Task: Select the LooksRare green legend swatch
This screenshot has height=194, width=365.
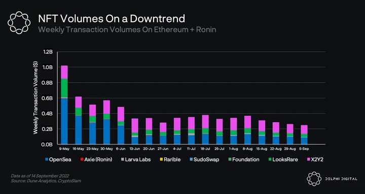Action: pos(270,159)
